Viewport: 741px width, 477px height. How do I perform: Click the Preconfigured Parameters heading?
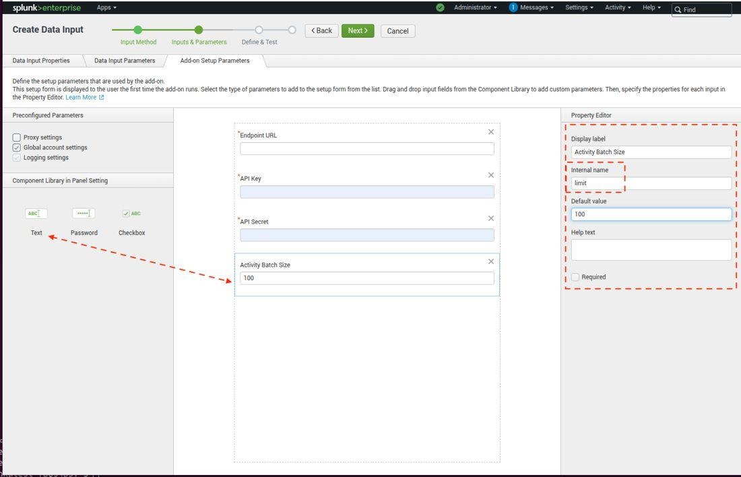(48, 115)
